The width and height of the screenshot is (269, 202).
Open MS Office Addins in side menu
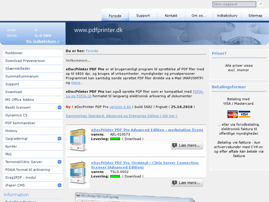pos(33,100)
